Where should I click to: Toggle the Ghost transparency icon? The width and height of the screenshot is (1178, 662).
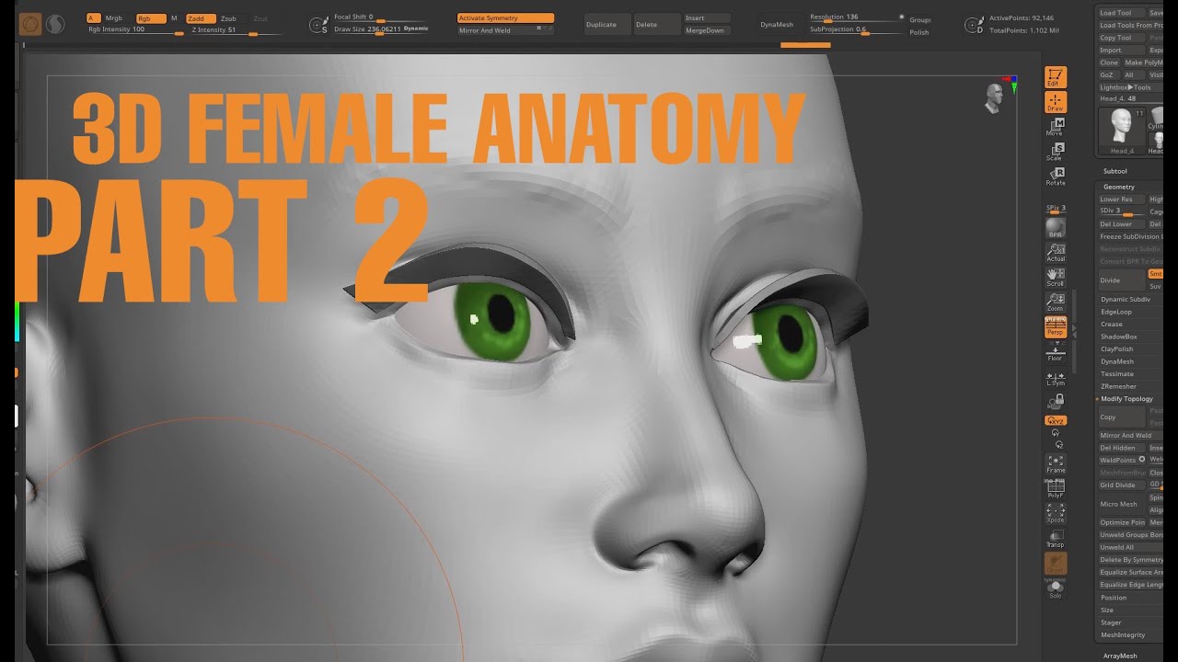pos(1056,563)
